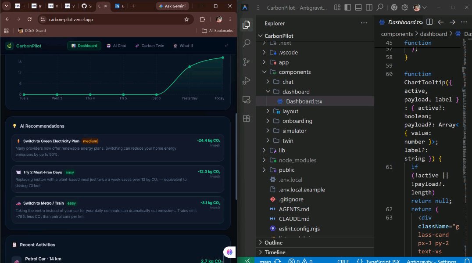The image size is (472, 263).
Task: Click the floating brain assistant button
Action: (229, 252)
